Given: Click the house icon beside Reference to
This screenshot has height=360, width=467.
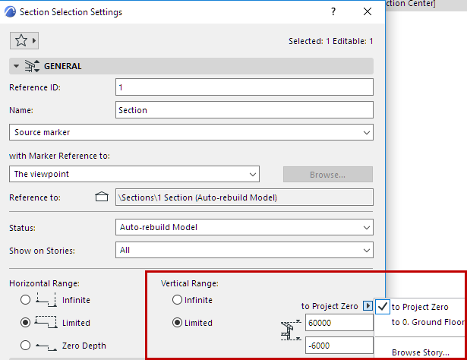Looking at the screenshot, I should 101,197.
